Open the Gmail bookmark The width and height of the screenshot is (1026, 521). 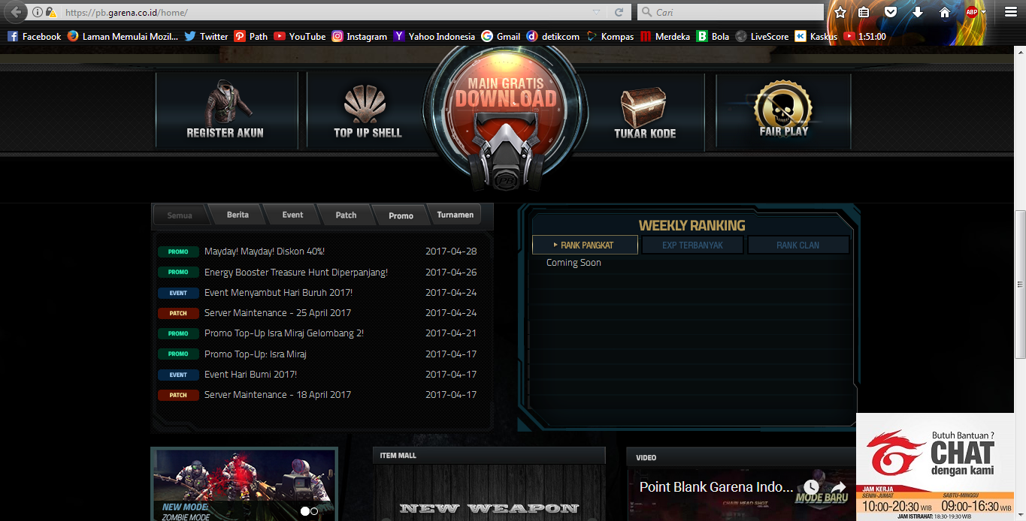[x=501, y=36]
